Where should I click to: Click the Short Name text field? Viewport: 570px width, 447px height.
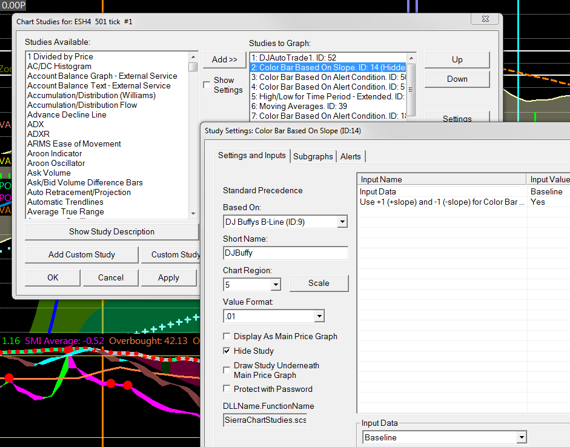point(285,253)
